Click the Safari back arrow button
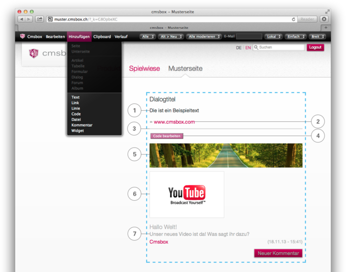Screen dimensions: 346x272 21,19
